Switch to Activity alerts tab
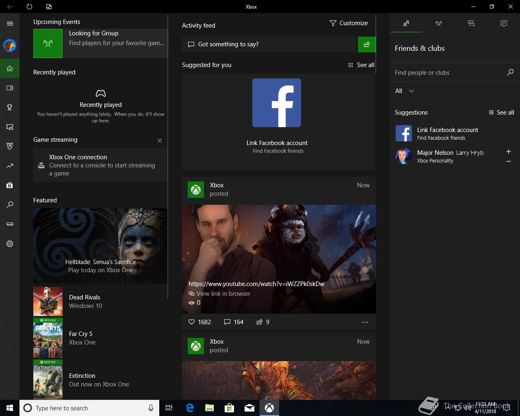The width and height of the screenshot is (520, 416). coord(504,24)
